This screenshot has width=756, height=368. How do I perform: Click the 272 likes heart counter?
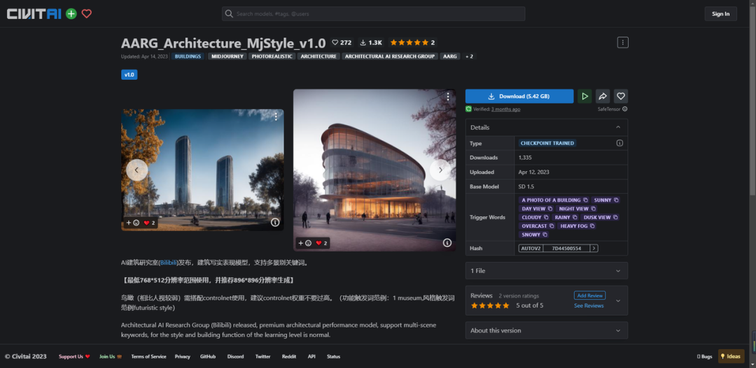[x=342, y=43]
